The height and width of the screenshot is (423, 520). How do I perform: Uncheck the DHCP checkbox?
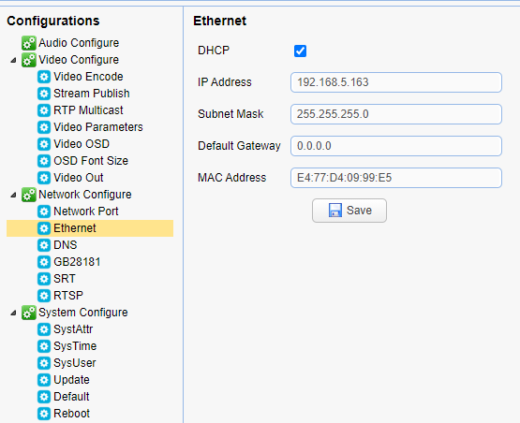[300, 51]
